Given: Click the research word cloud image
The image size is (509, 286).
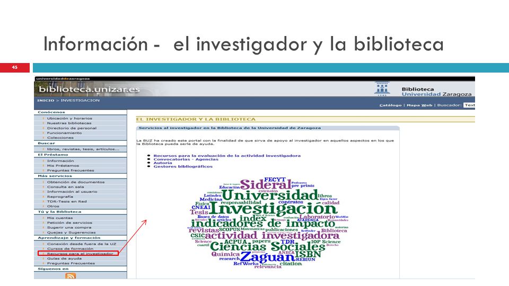Looking at the screenshot, I should [x=268, y=223].
